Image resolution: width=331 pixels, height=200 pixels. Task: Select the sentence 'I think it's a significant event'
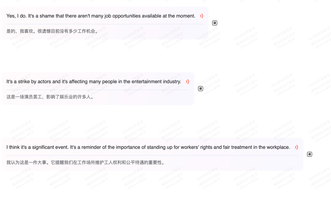(38, 147)
